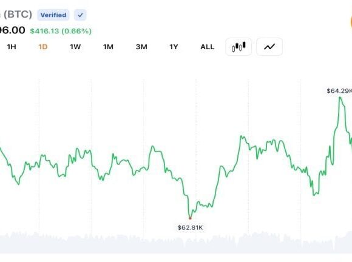The image size is (352, 262).
Task: Click the orange Bitcoin logo at right edge
Action: pos(351,22)
